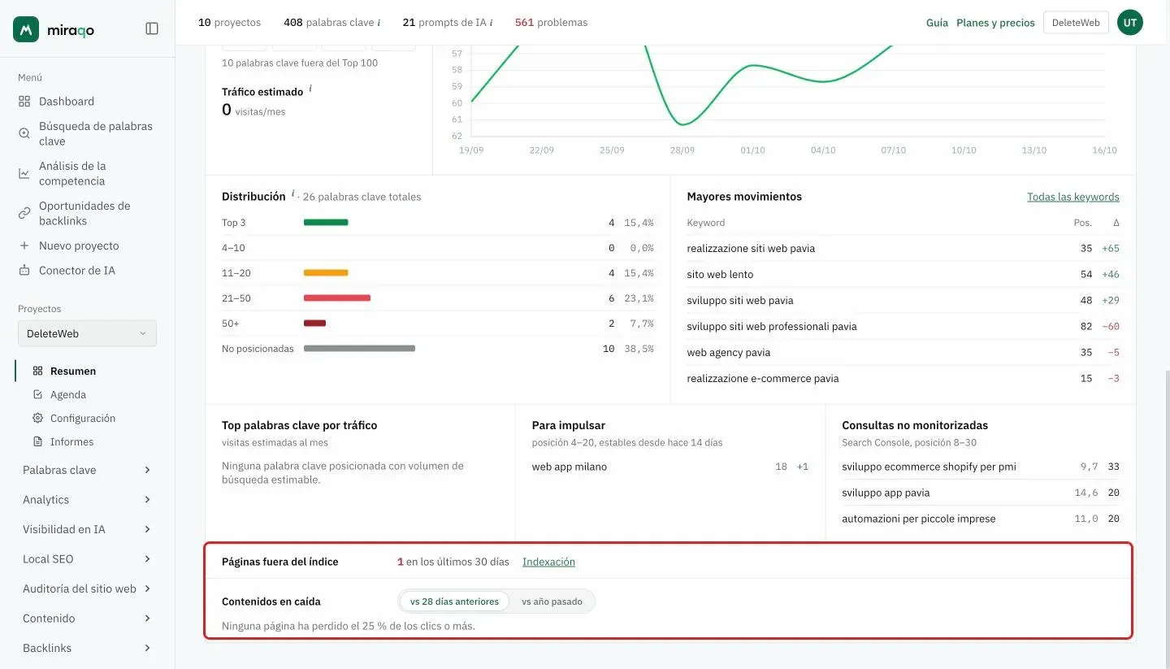
Task: Expand the Palabras clave section
Action: [87, 470]
